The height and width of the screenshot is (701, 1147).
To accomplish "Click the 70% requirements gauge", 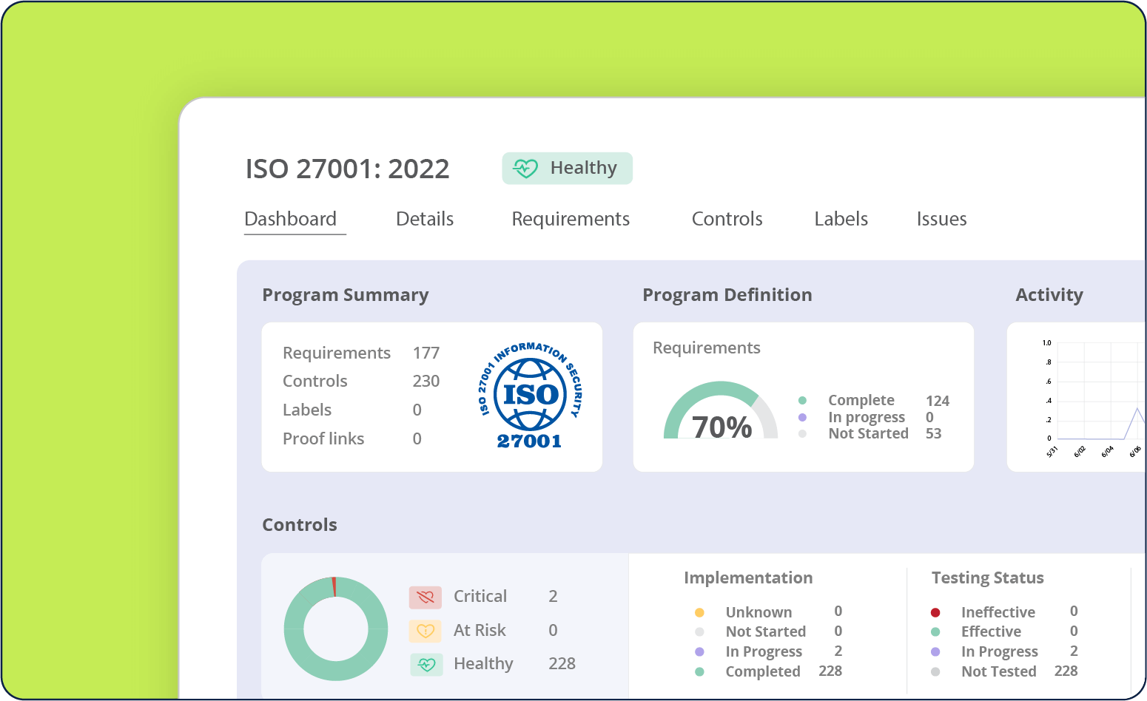I will [x=721, y=410].
